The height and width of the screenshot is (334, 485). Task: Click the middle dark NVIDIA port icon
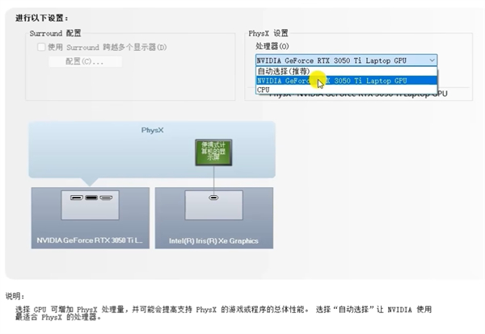(x=91, y=198)
